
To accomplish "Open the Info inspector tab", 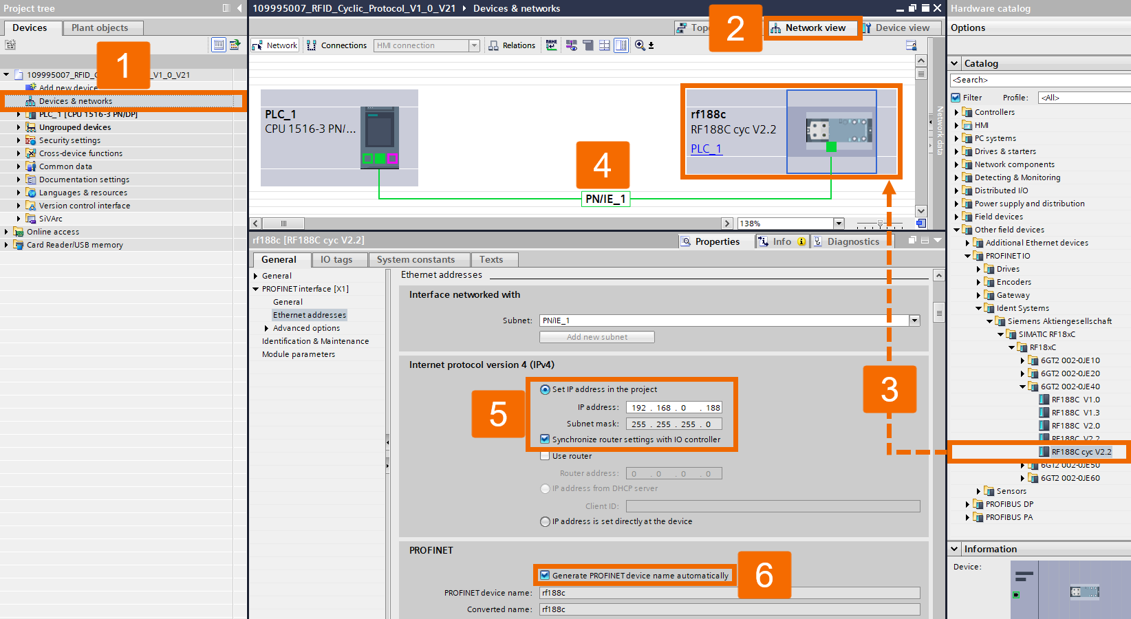I will point(782,241).
